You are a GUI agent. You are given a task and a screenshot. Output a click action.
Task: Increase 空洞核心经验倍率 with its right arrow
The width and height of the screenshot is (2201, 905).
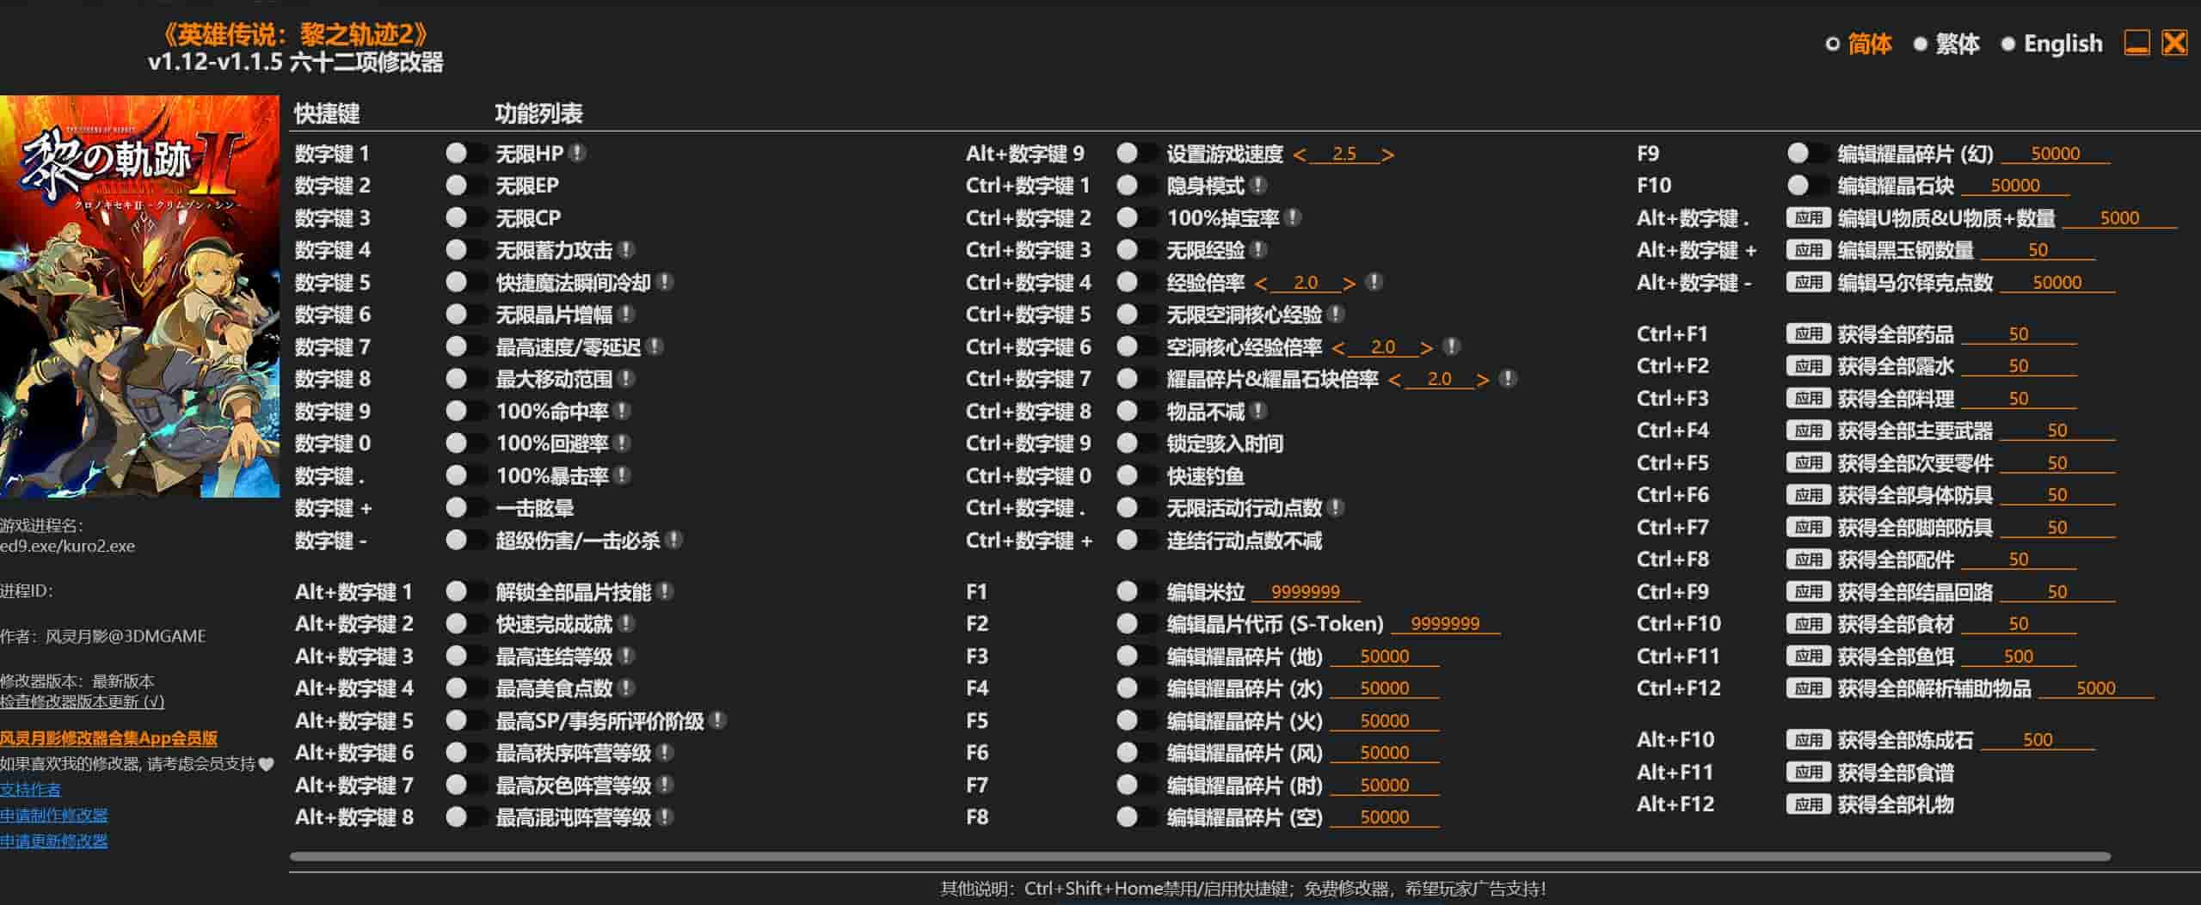[x=1426, y=348]
